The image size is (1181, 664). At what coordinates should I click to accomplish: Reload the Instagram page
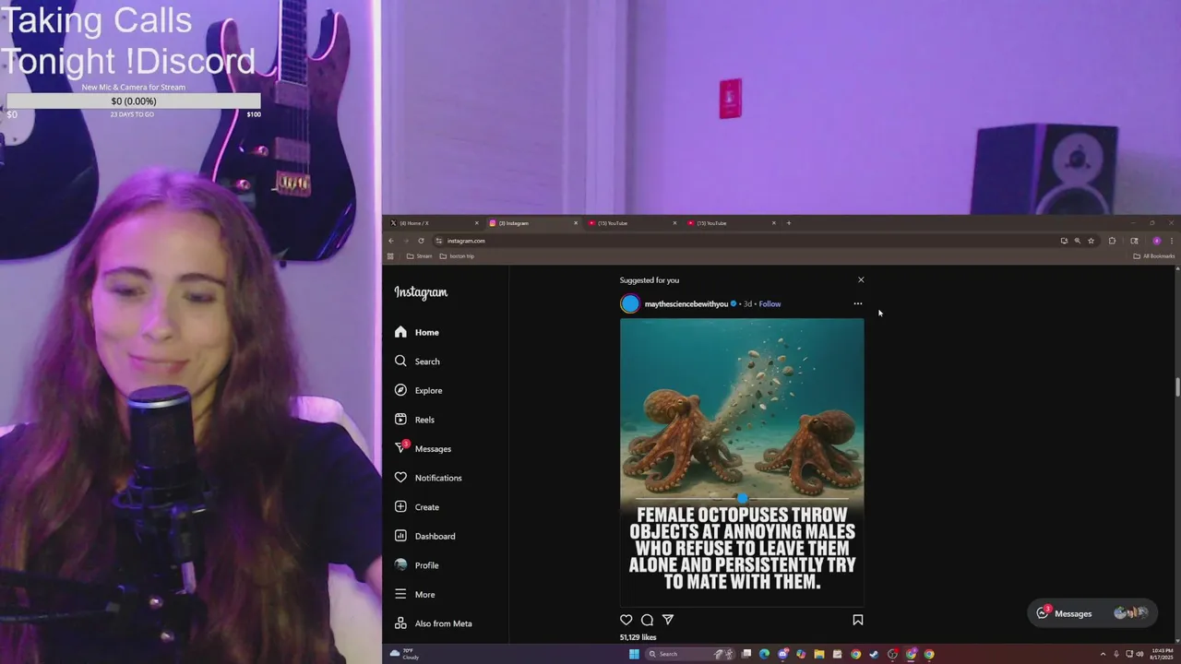pyautogui.click(x=421, y=241)
